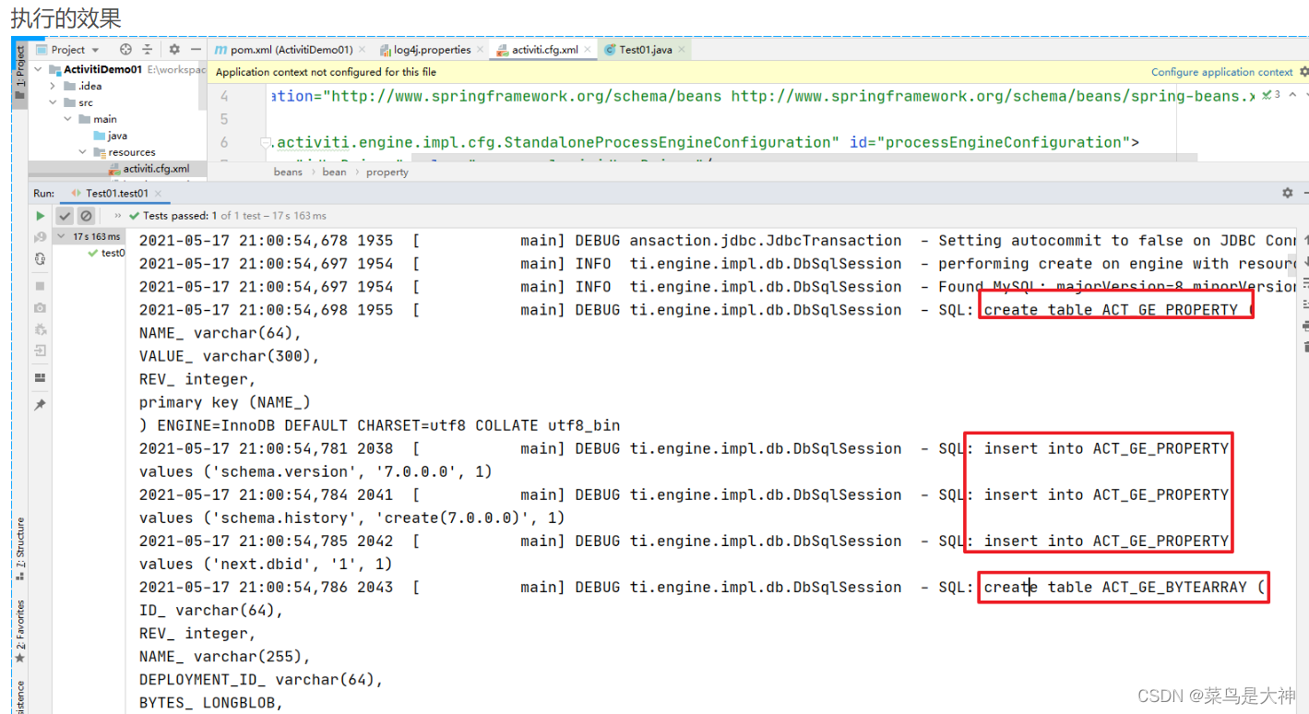
Task: Click the Rerun Failed Tests icon
Action: click(x=39, y=236)
